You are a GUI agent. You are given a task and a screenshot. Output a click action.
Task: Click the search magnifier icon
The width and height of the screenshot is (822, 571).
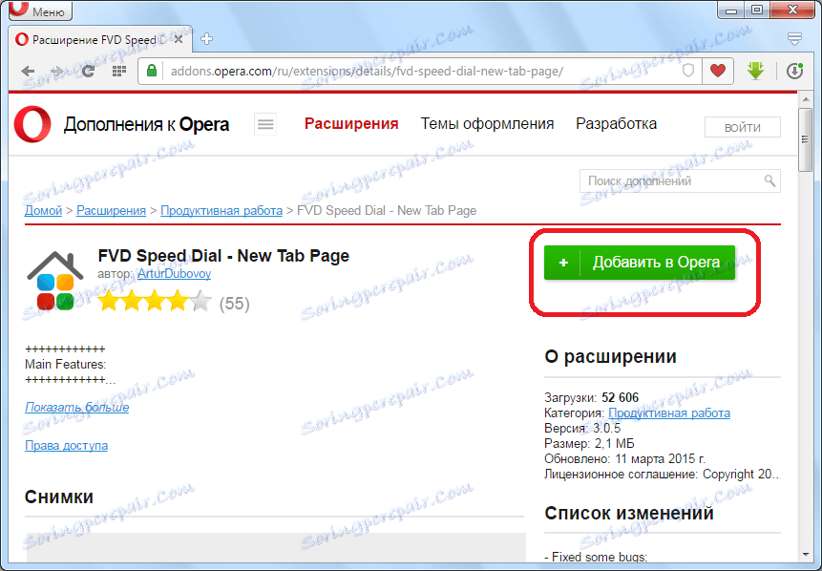click(769, 180)
